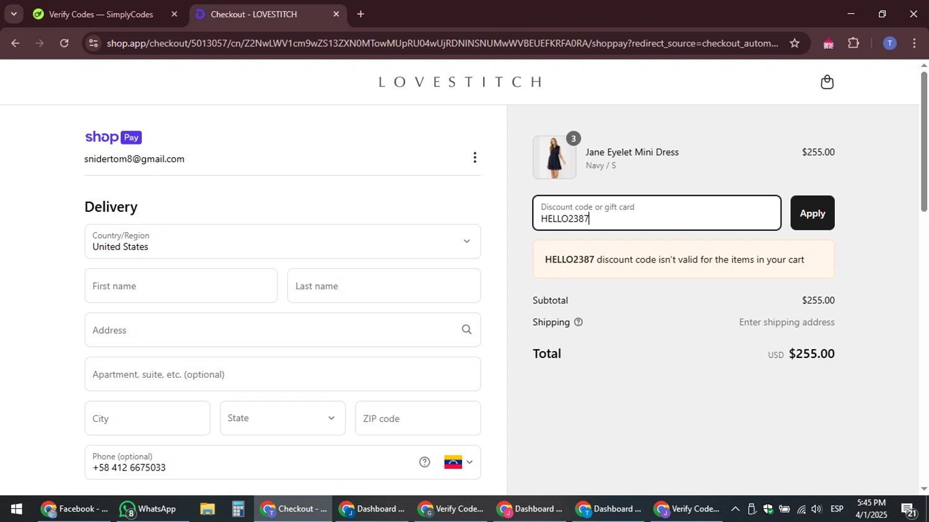Expand the Country/Region dropdown
Image resolution: width=929 pixels, height=522 pixels.
[282, 241]
